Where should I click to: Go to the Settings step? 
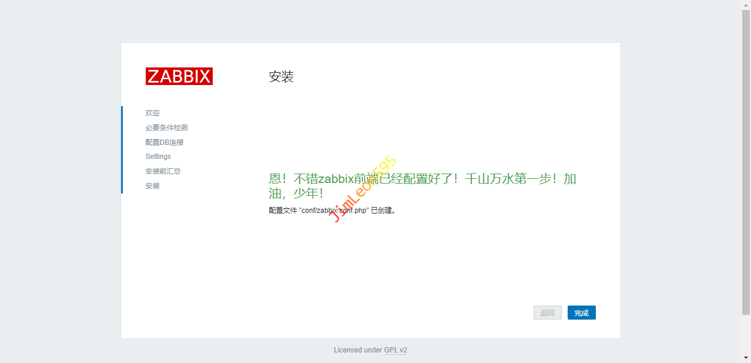coord(158,157)
